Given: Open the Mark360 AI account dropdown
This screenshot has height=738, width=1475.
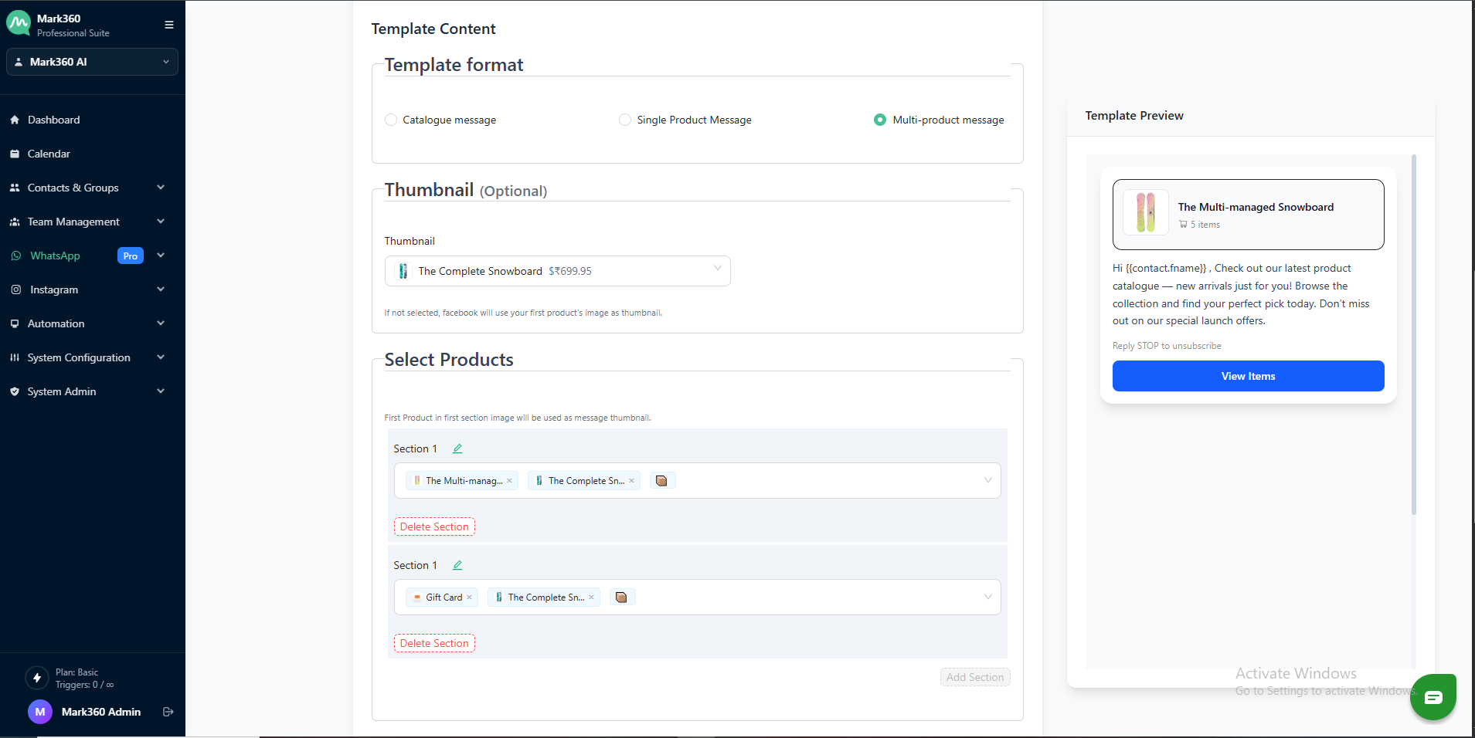Looking at the screenshot, I should [x=92, y=62].
